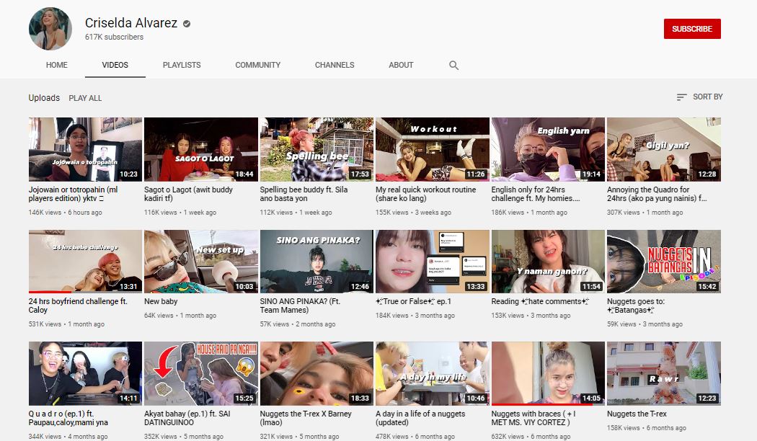Open the Jojowain o totropahin video thumbnail
This screenshot has height=441, width=757.
(86, 150)
